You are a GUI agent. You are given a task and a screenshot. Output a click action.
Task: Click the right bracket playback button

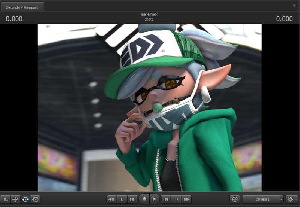176,200
